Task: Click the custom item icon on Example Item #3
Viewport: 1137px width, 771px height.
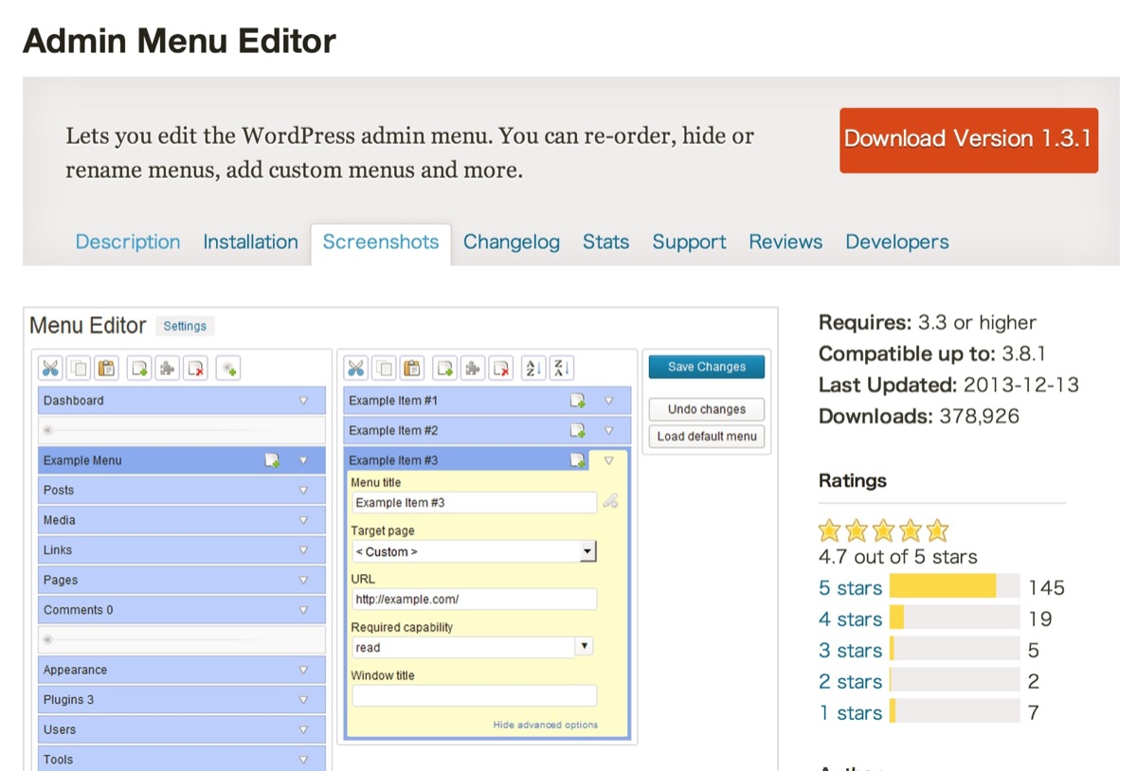Action: pyautogui.click(x=578, y=460)
